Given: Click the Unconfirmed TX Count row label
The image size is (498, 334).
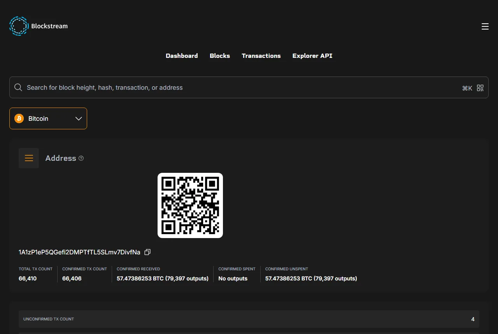Looking at the screenshot, I should coord(49,319).
